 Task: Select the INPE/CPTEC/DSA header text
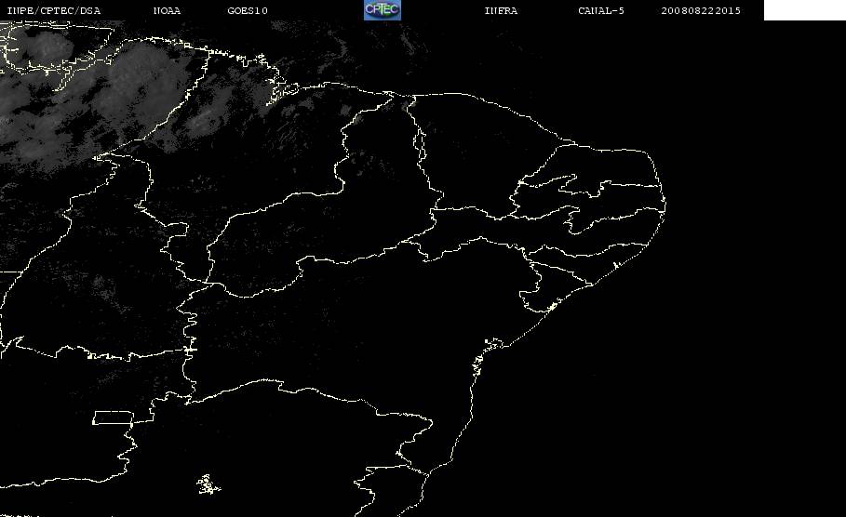pyautogui.click(x=53, y=11)
